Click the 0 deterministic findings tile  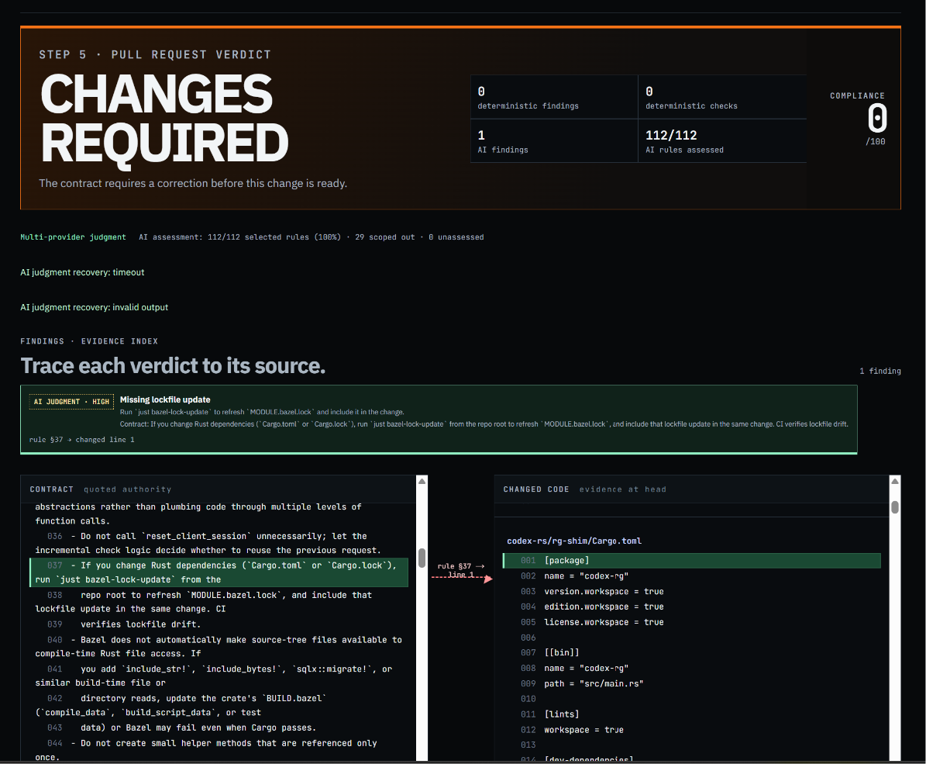[554, 97]
